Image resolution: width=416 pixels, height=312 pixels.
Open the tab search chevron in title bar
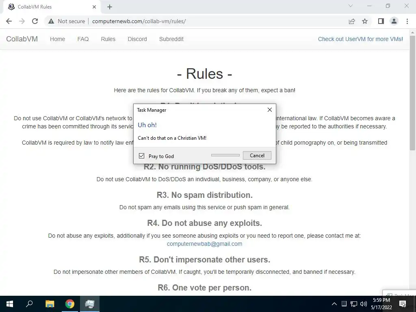tap(351, 6)
